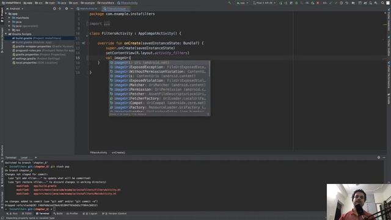Open the Version Control tool window tab
391x220 pixels.
(x=114, y=213)
